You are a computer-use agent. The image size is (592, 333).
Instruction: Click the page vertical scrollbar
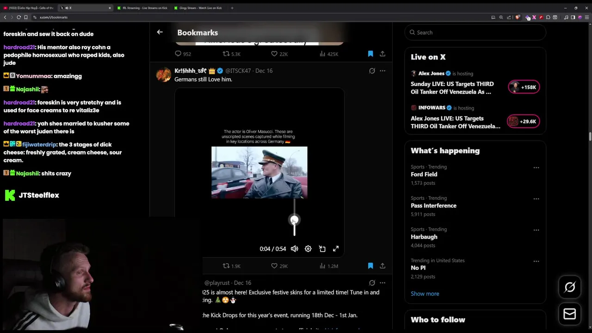click(590, 137)
